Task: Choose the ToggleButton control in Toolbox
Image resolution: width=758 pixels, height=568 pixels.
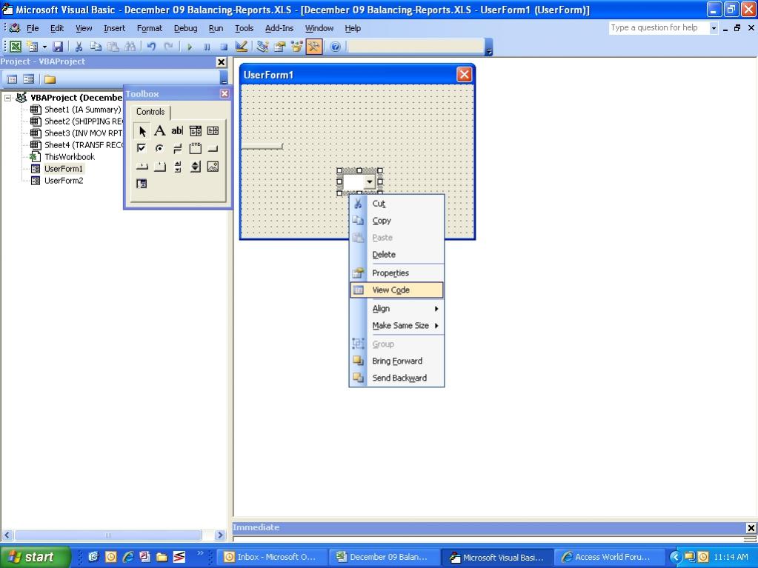Action: coord(177,148)
